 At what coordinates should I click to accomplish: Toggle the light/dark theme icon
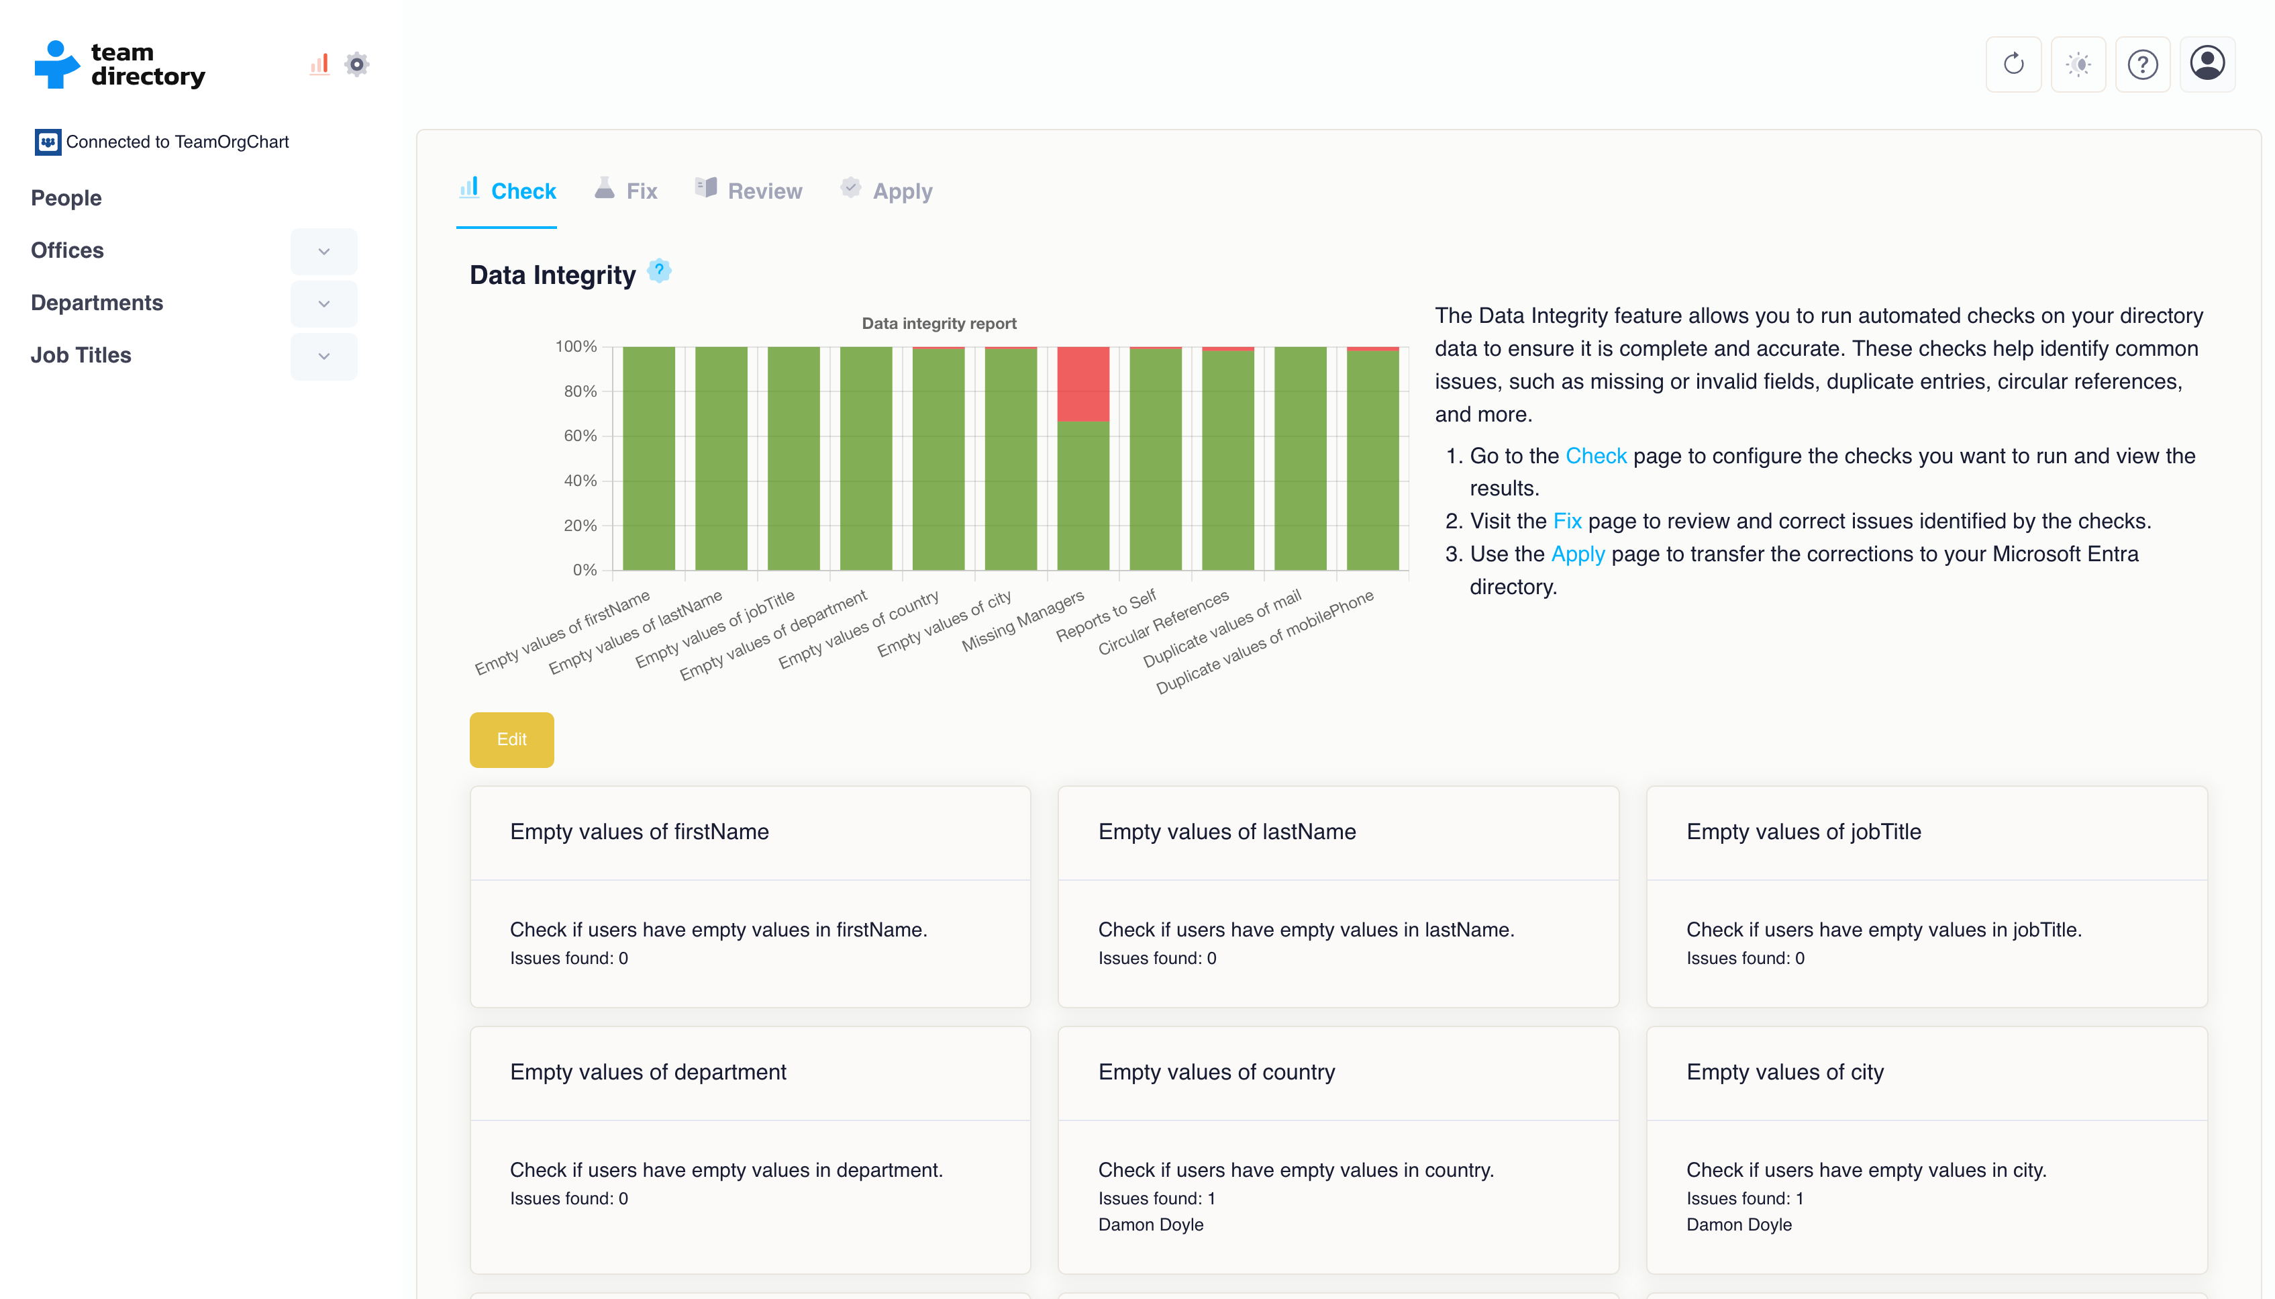tap(2078, 64)
